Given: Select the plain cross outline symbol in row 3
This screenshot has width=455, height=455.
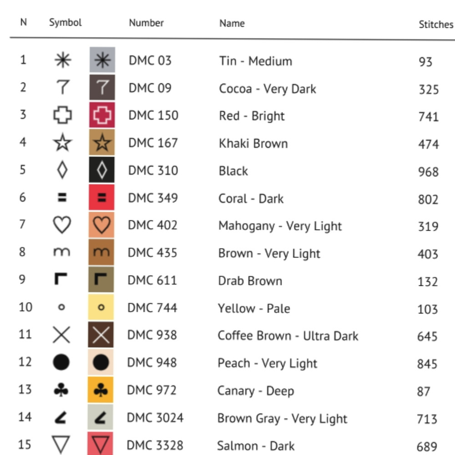Looking at the screenshot, I should click(62, 115).
